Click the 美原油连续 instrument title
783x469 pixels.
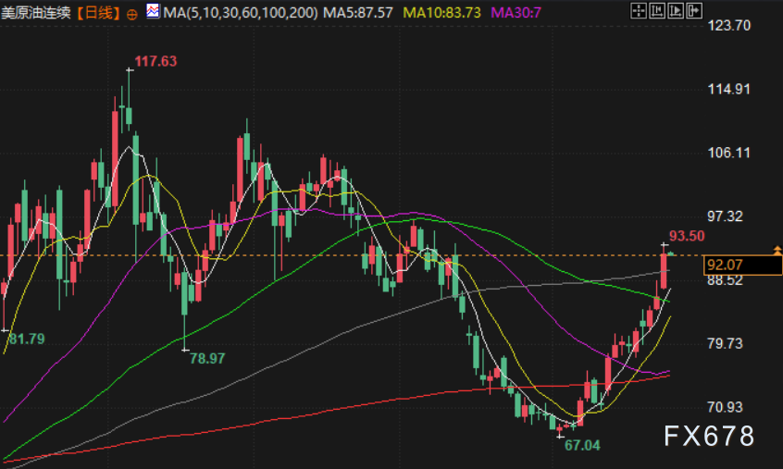36,12
